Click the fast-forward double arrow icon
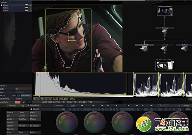The width and height of the screenshot is (192, 135). tap(82, 105)
